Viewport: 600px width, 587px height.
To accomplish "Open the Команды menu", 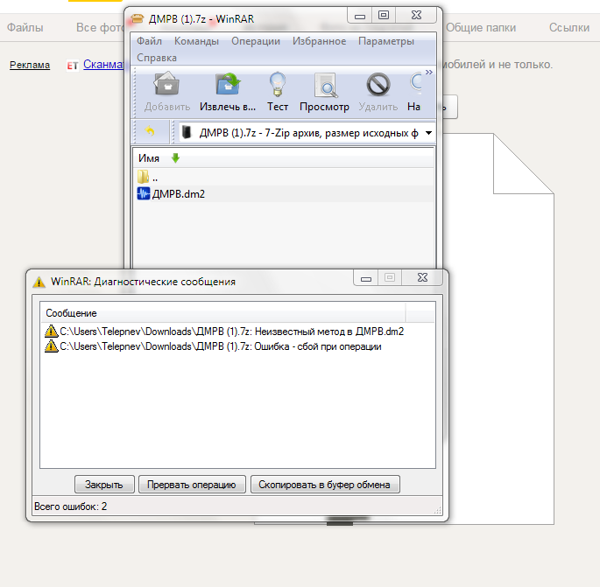I will tap(196, 41).
